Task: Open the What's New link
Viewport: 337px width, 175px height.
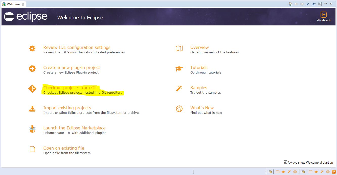Action: (202, 108)
